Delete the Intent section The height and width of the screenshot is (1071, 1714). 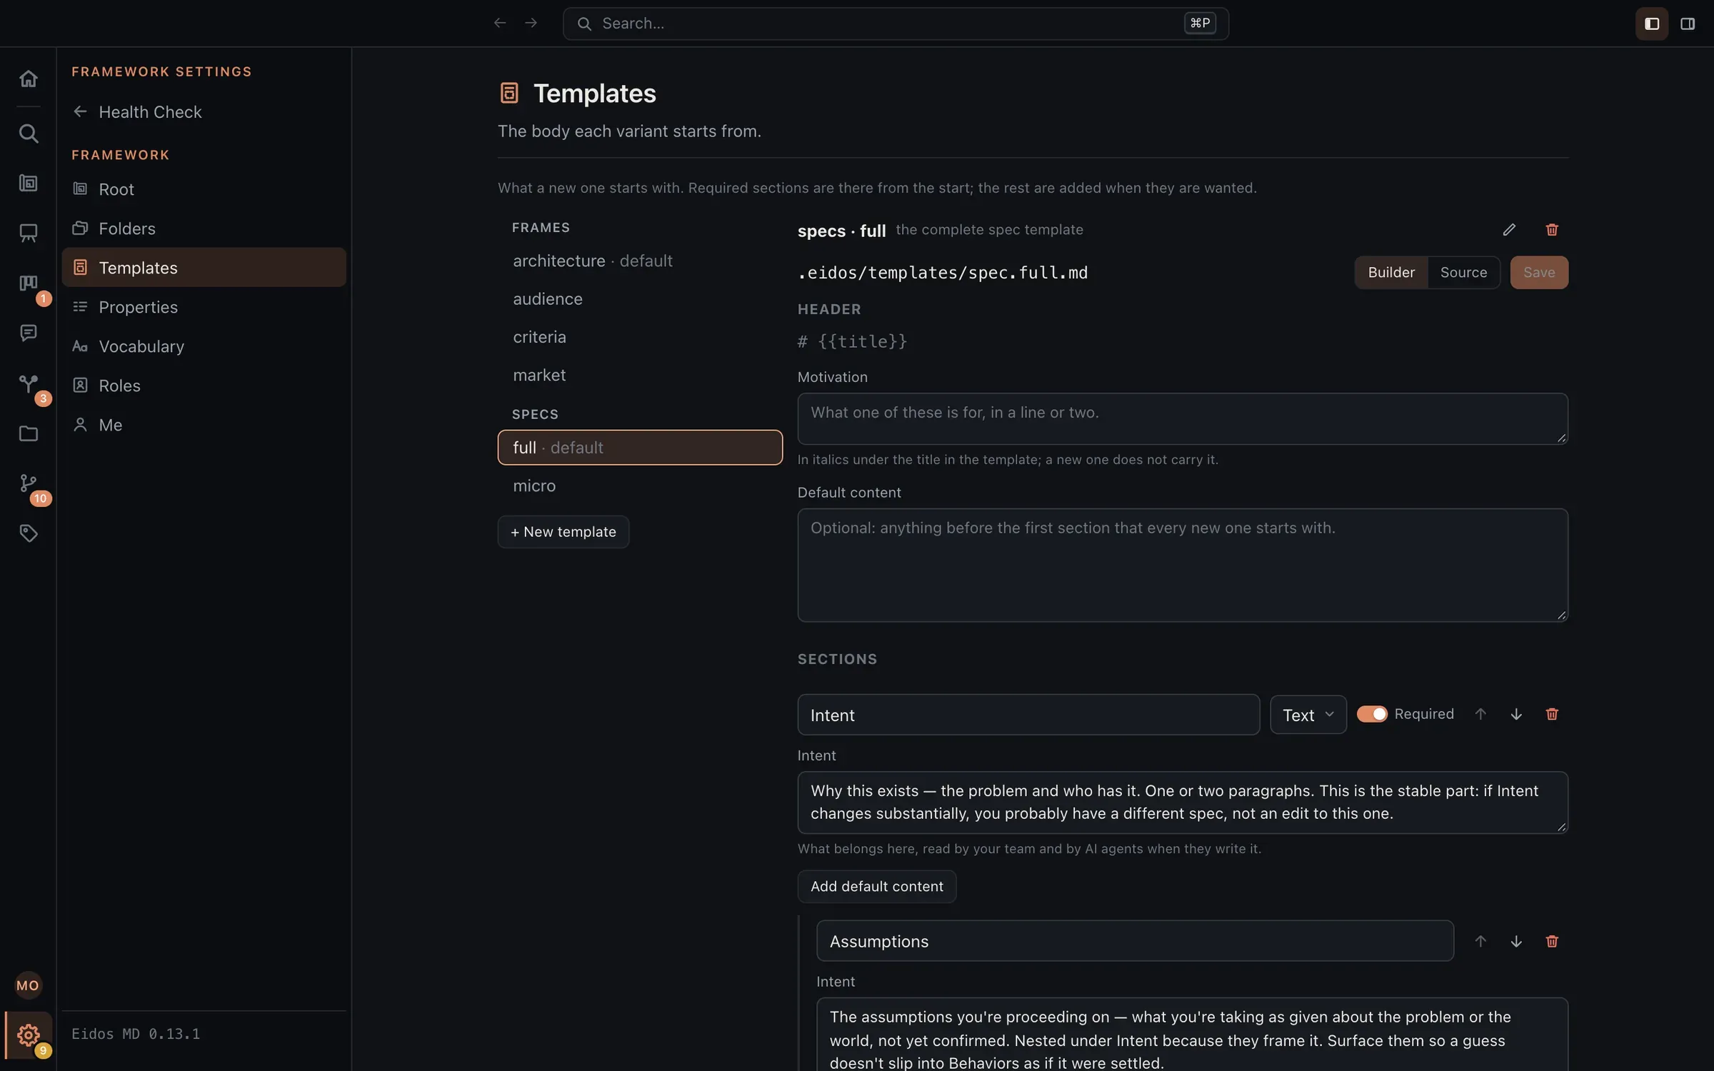1552,714
